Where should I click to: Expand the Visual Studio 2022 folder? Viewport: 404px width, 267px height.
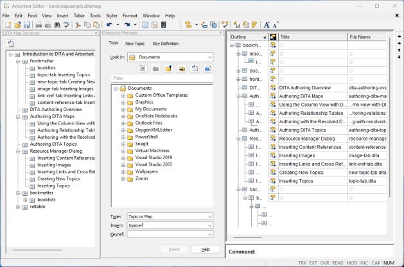123,165
